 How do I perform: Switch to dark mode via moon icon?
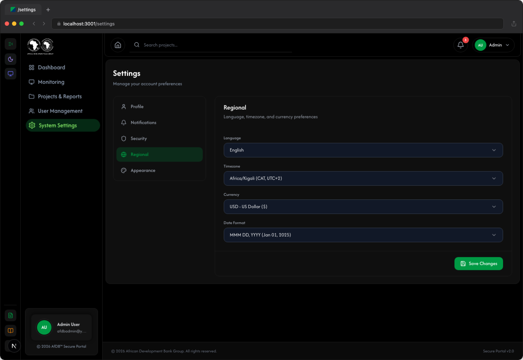tap(11, 59)
